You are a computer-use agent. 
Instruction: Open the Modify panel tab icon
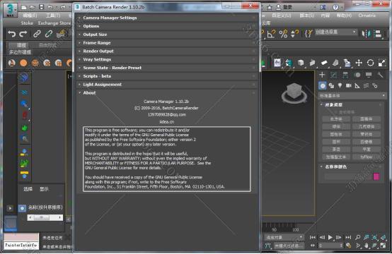(334, 75)
